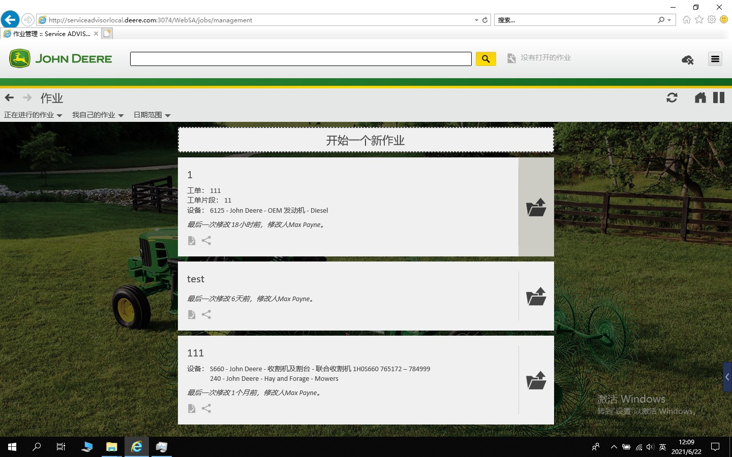This screenshot has width=732, height=457.
Task: Click 设备 6125 - John Deere line
Action: pos(258,211)
